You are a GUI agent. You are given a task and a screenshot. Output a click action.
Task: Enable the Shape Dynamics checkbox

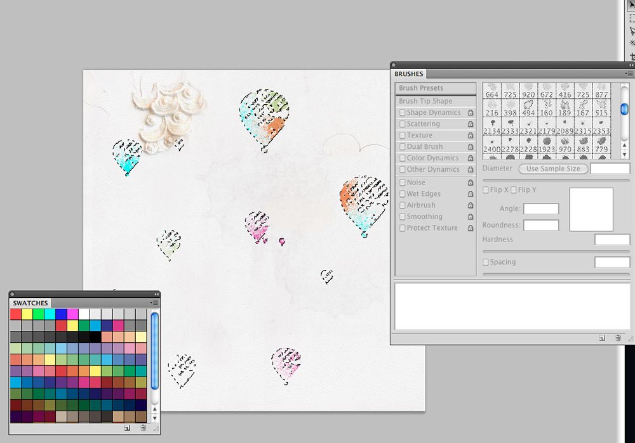(402, 113)
